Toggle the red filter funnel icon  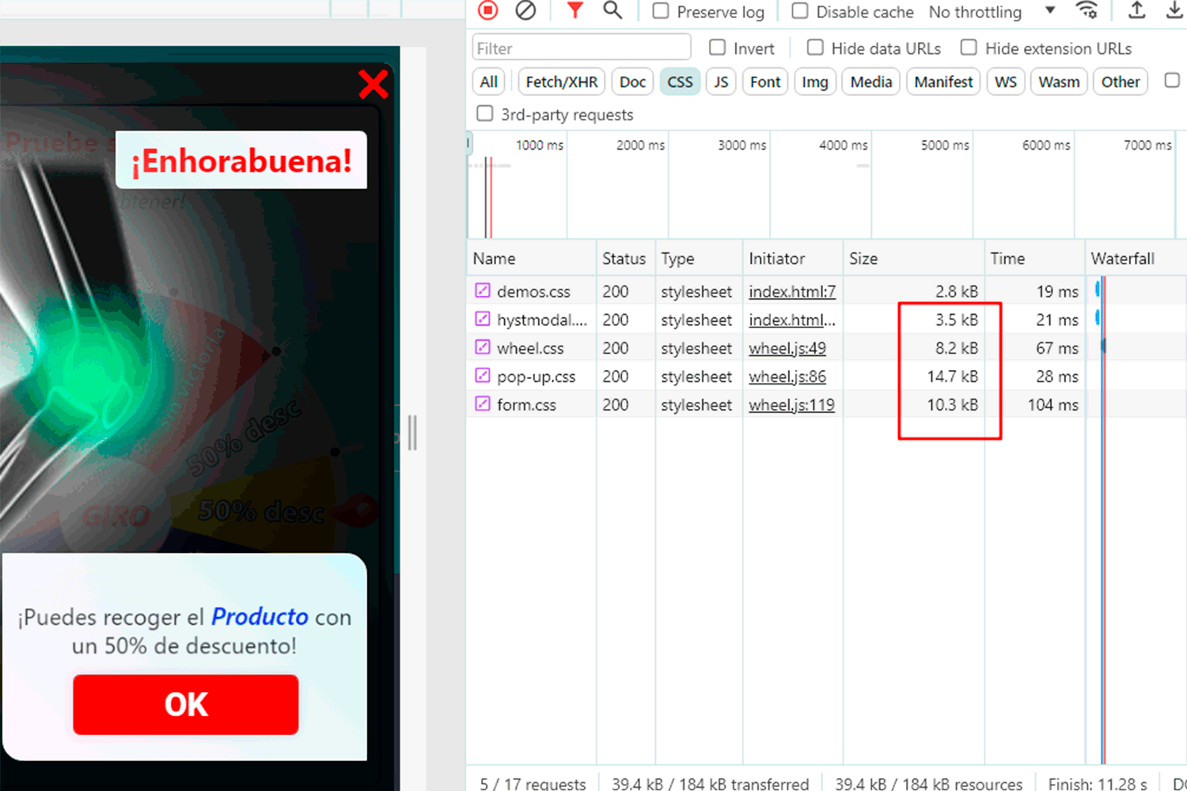pos(575,10)
